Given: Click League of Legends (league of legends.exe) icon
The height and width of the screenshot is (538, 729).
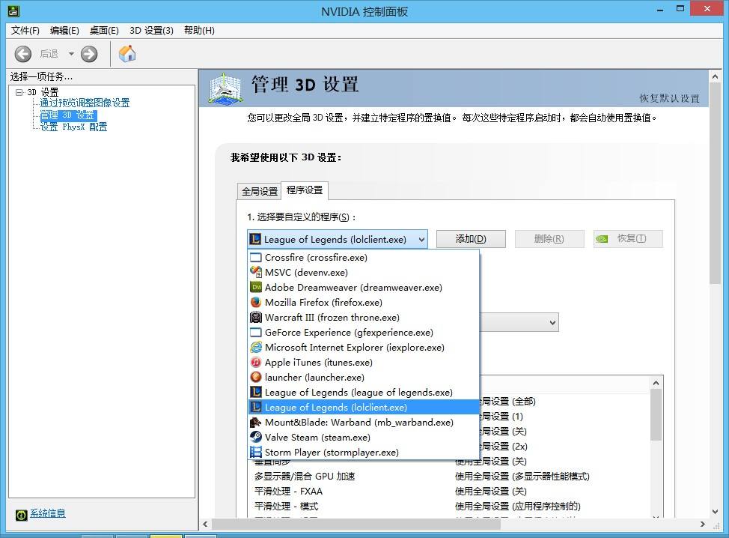Looking at the screenshot, I should tap(256, 393).
